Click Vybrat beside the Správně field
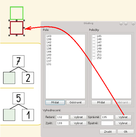Viewport: 136px width, 137px height. pyautogui.click(x=123, y=117)
